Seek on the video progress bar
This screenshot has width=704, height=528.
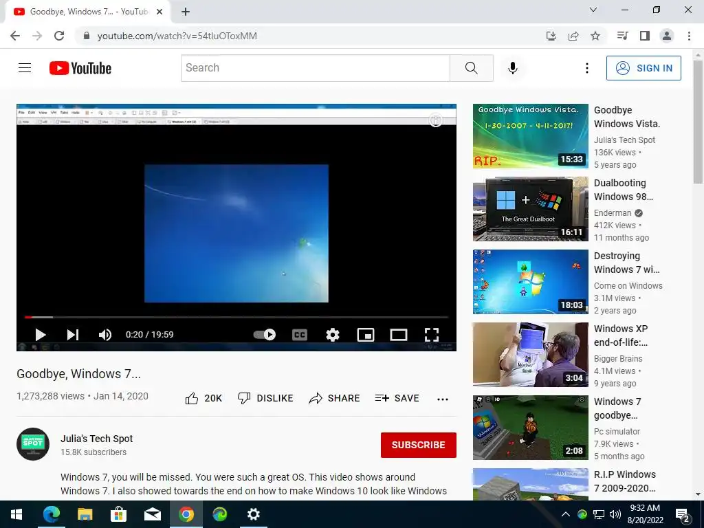(236, 317)
